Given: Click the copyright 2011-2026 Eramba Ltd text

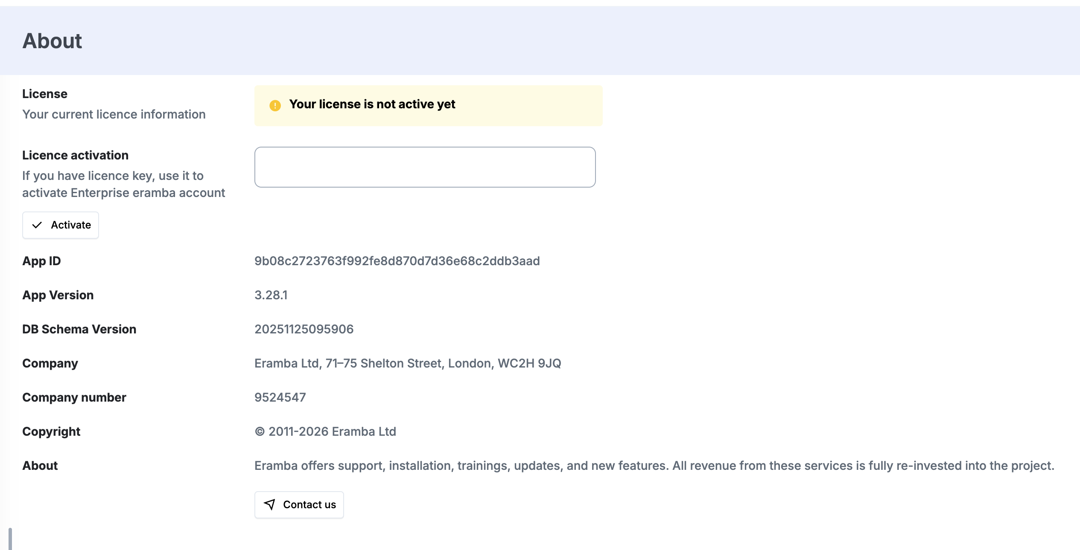Looking at the screenshot, I should 325,431.
